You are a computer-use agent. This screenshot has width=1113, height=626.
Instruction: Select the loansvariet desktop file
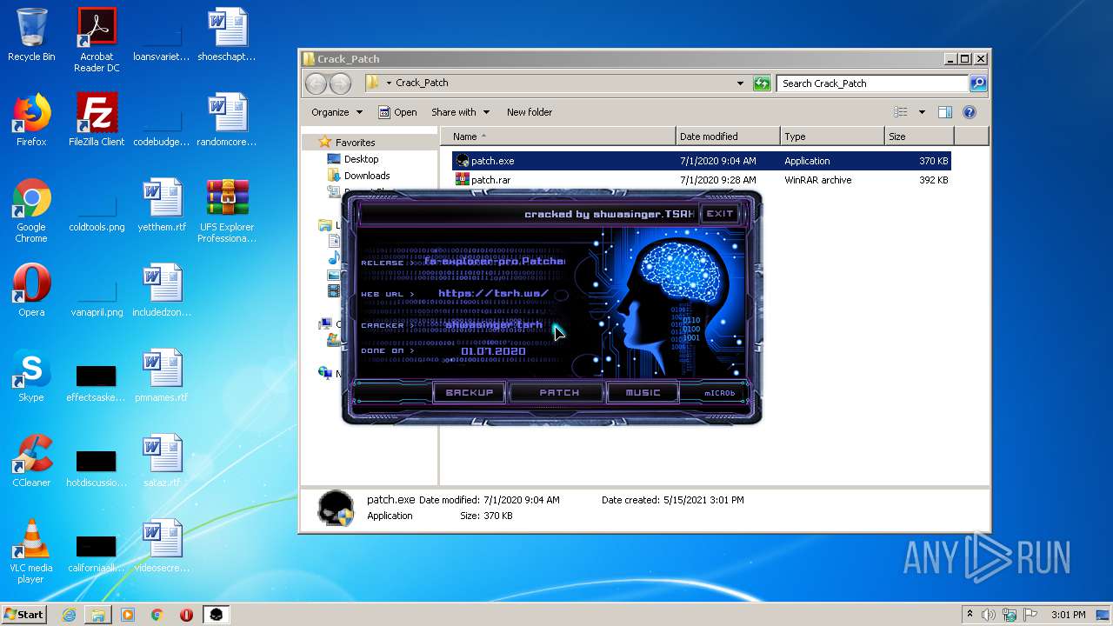click(x=162, y=40)
